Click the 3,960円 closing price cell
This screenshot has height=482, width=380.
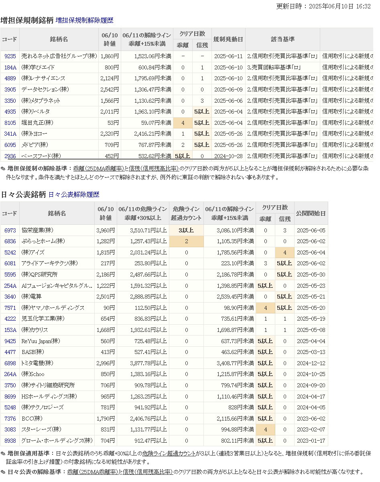click(x=106, y=230)
